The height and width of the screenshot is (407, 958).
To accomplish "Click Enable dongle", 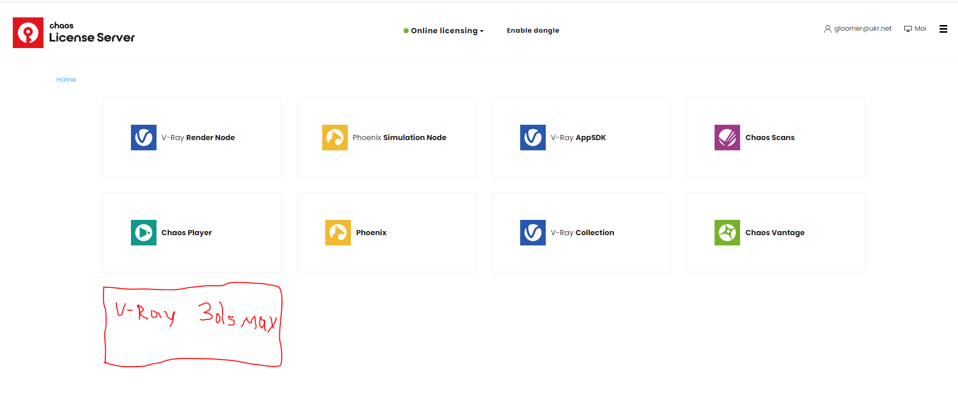I will (533, 31).
